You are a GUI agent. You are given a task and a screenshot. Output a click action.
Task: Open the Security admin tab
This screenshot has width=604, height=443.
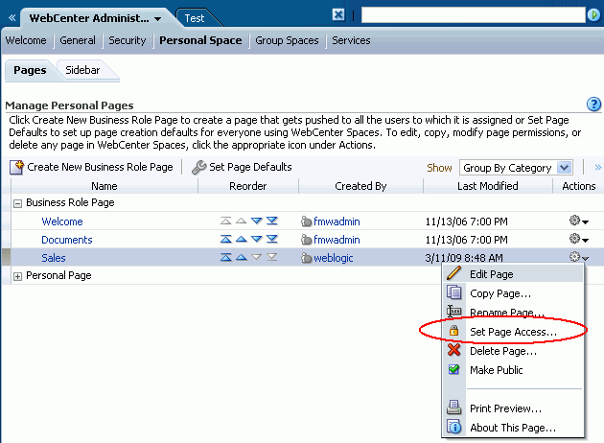tap(128, 40)
